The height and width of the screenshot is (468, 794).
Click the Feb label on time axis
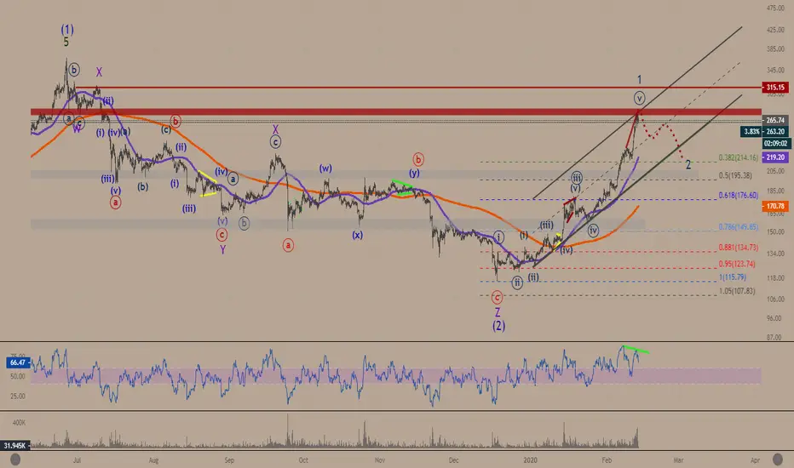pyautogui.click(x=607, y=460)
